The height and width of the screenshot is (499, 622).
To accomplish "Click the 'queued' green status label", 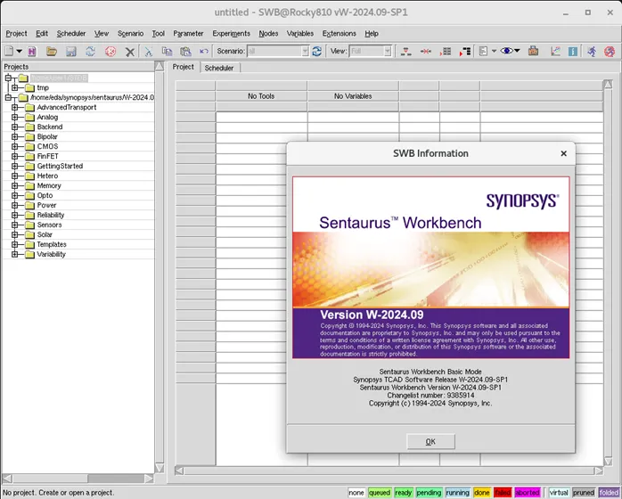I will (x=380, y=493).
